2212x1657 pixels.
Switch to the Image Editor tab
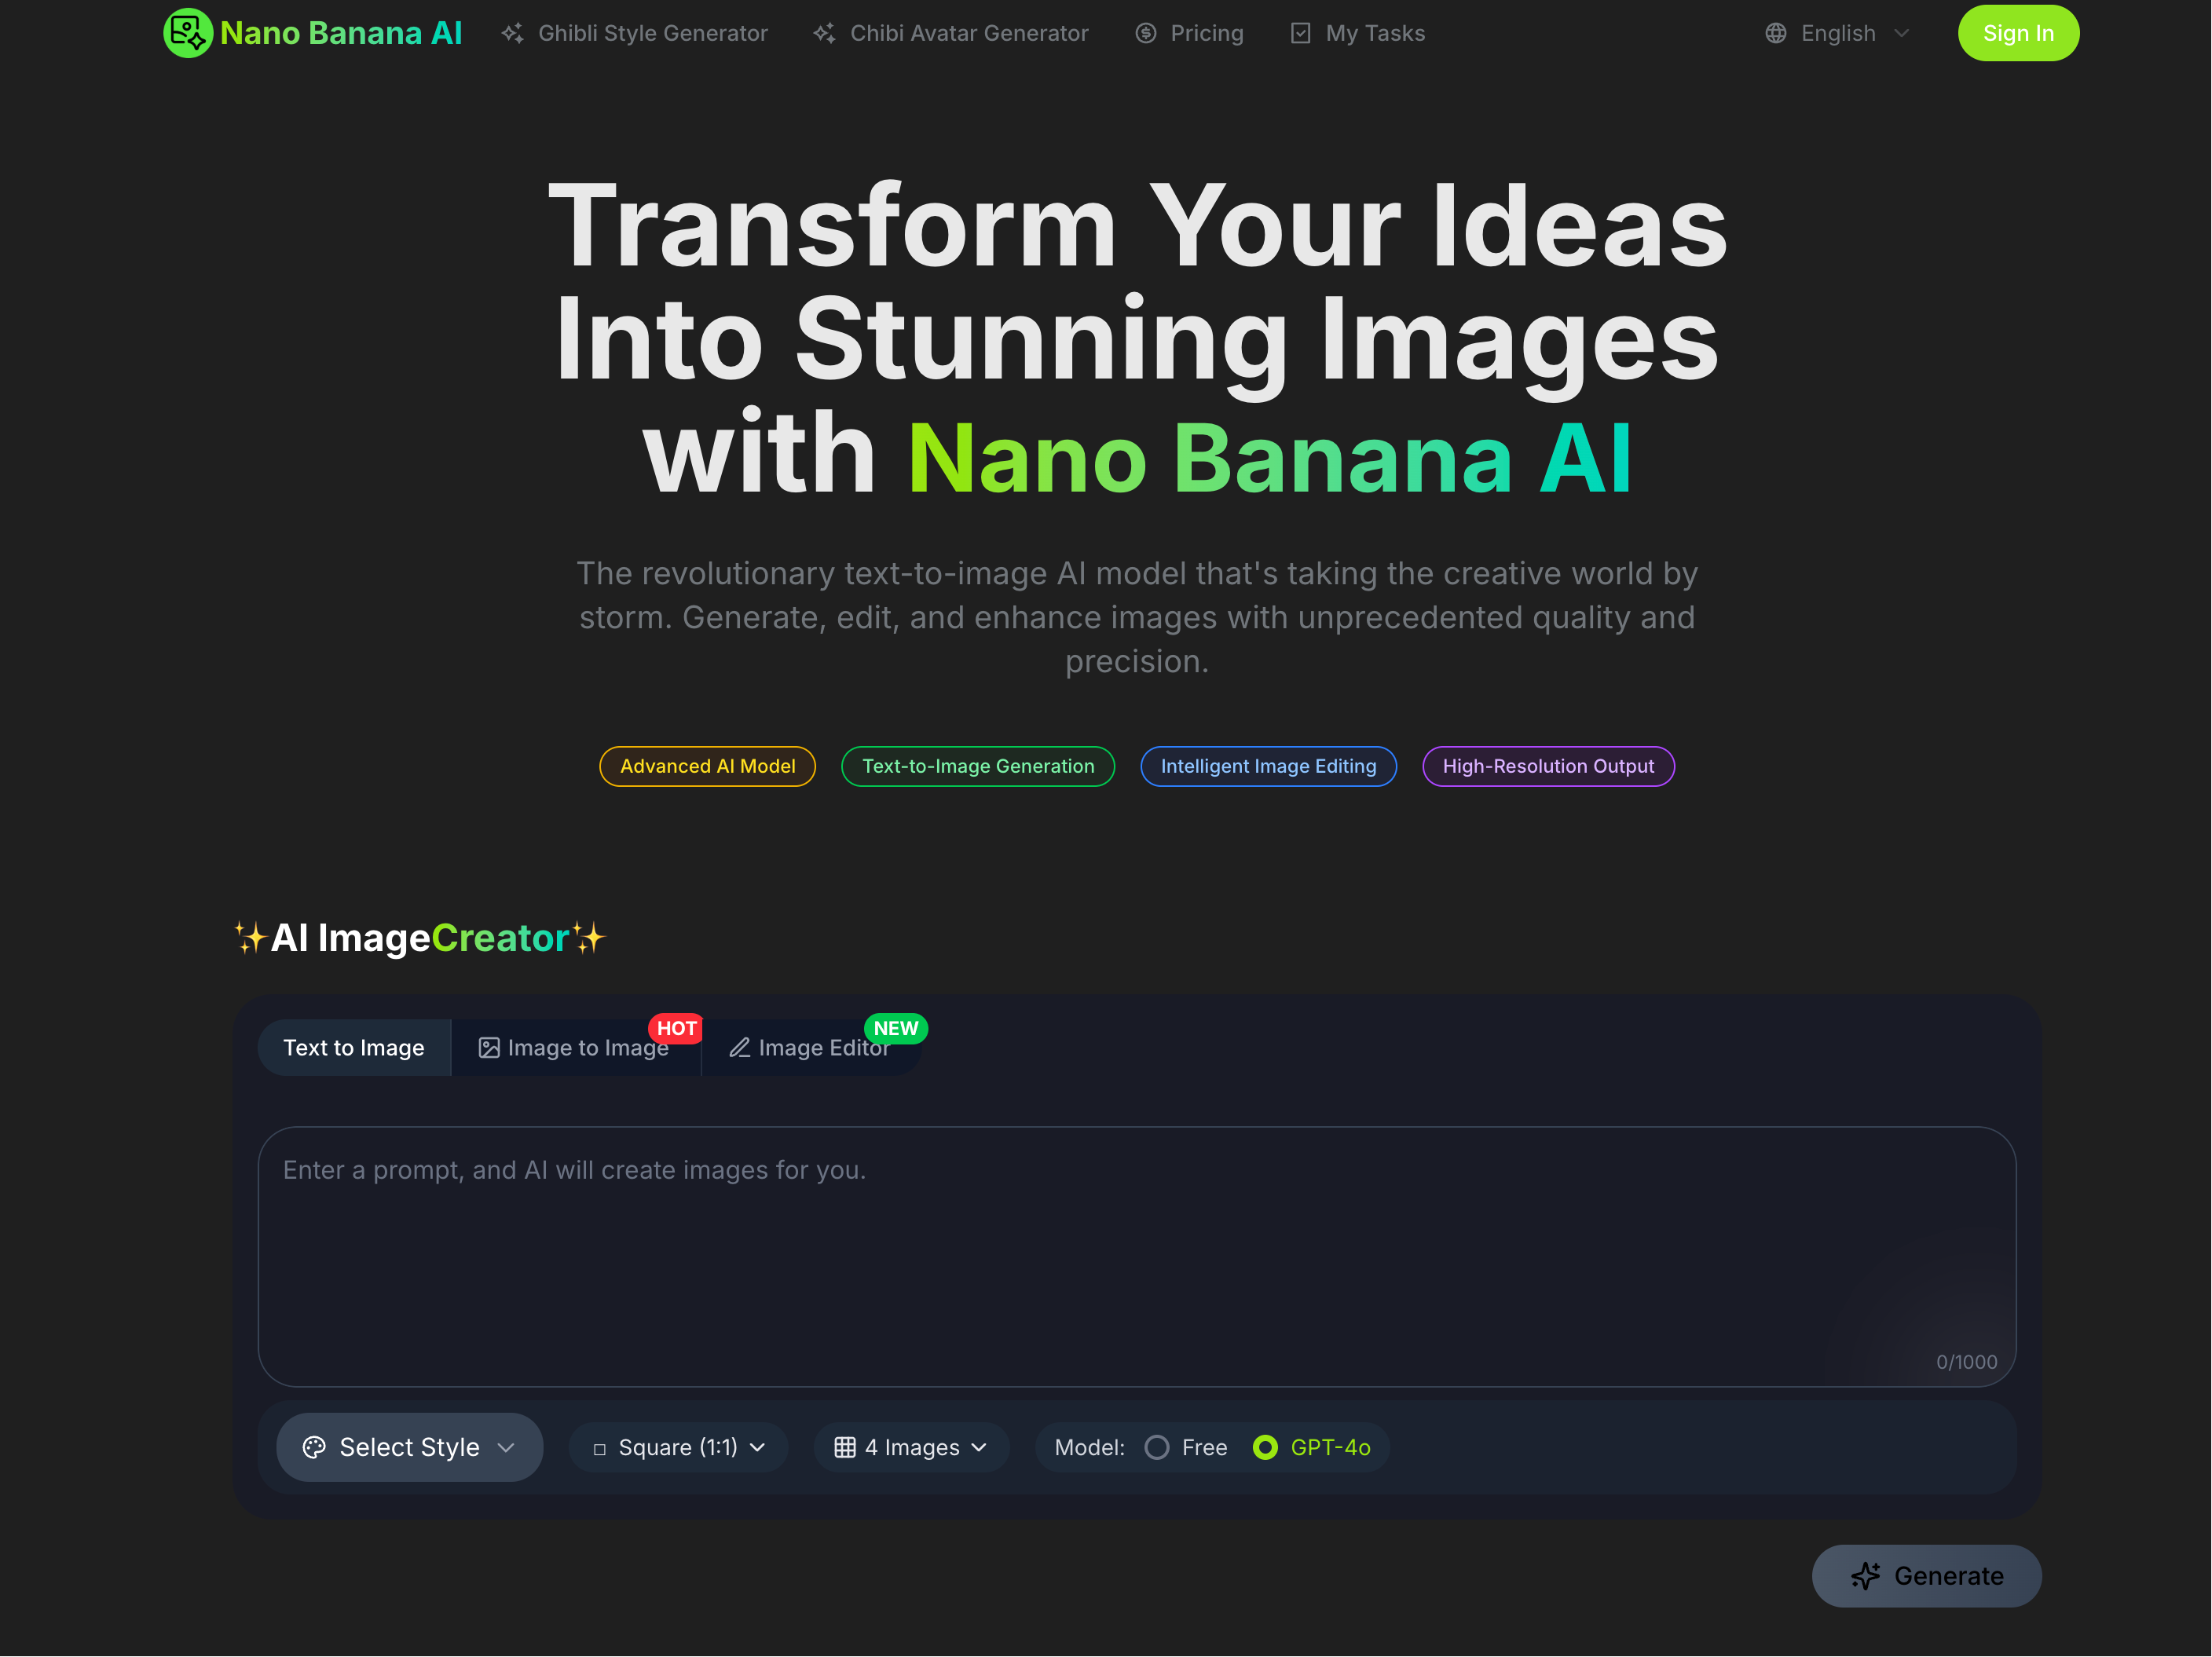click(x=810, y=1048)
